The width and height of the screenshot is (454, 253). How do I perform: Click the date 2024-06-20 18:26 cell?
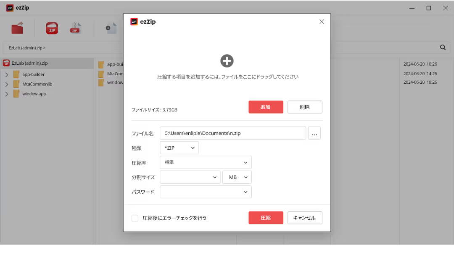point(420,82)
